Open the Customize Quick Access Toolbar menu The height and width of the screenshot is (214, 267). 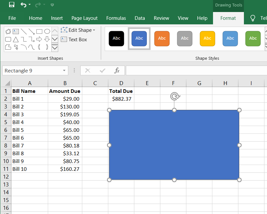(x=52, y=5)
